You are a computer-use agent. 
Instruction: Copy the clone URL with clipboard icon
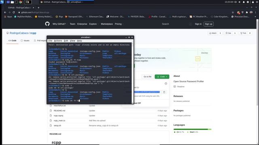click(164, 92)
